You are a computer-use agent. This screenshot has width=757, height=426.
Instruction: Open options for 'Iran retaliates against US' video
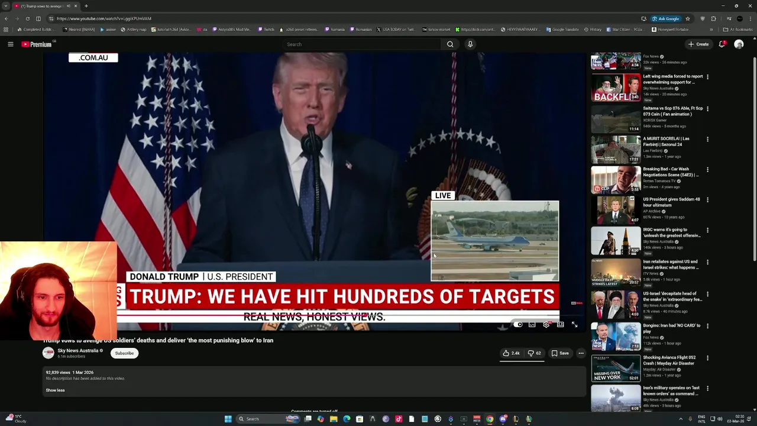click(707, 262)
